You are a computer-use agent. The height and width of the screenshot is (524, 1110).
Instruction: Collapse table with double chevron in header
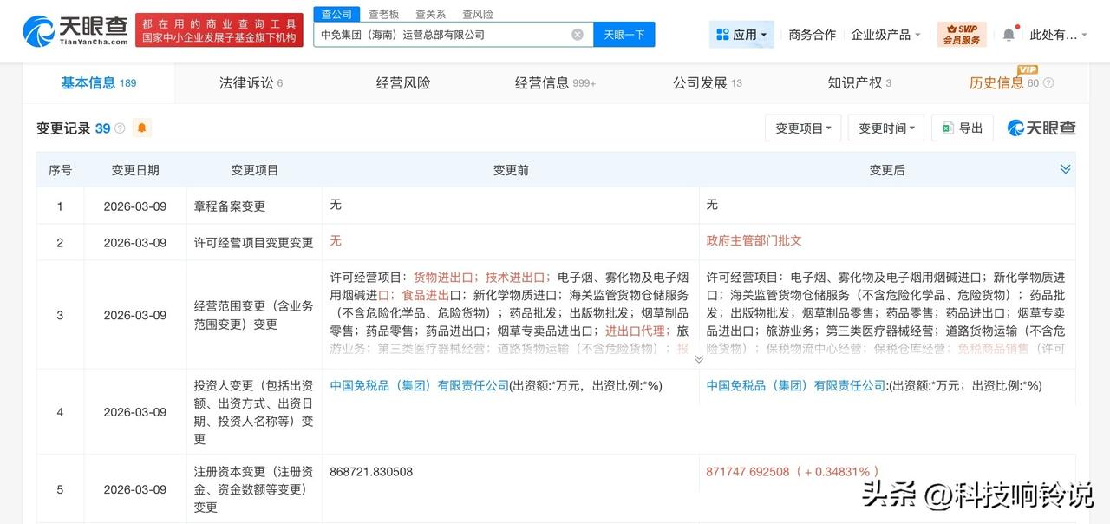(1065, 169)
